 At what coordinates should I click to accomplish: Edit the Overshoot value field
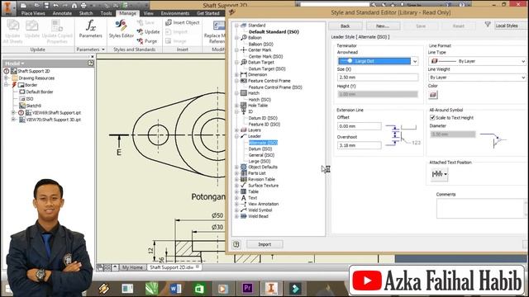(359, 145)
